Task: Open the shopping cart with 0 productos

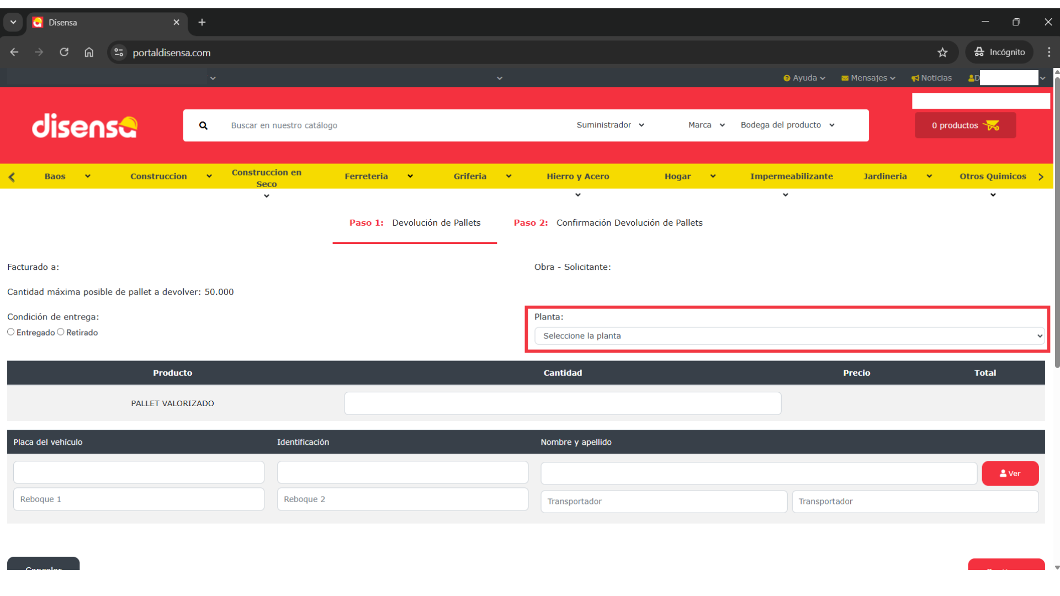Action: coord(964,125)
